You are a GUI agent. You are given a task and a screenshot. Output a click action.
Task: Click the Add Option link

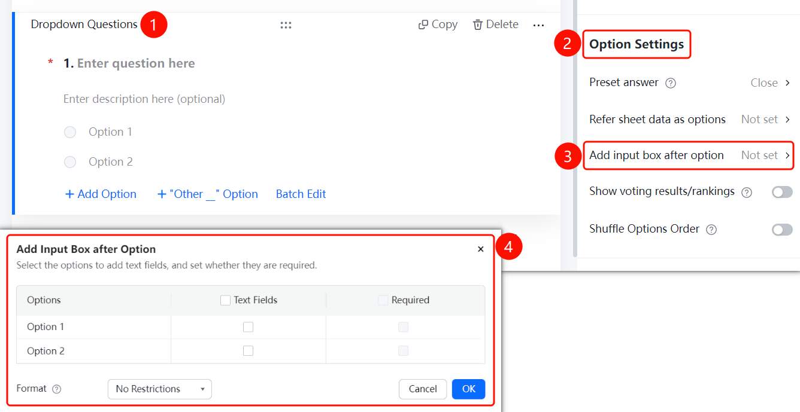pos(101,194)
